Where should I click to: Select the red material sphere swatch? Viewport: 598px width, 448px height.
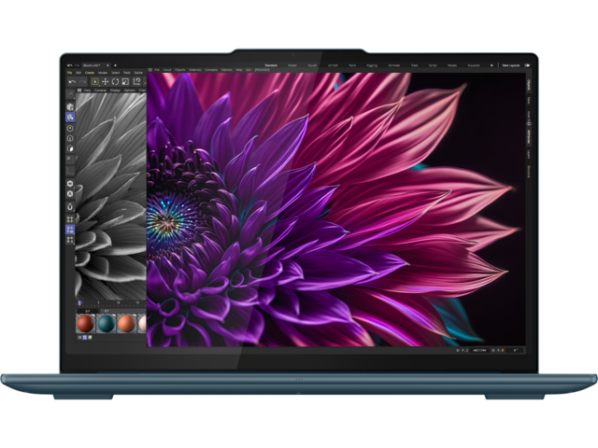(85, 323)
